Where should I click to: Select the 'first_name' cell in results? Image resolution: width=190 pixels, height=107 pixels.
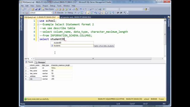35,71
